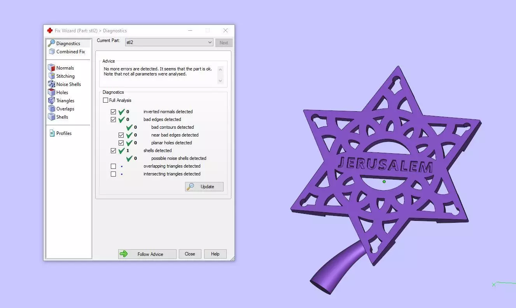Open the Diagnostics page label
The width and height of the screenshot is (516, 308).
(68, 44)
